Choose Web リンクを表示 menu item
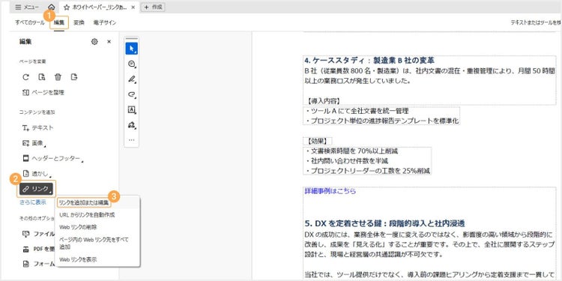The height and width of the screenshot is (281, 562). (78, 259)
